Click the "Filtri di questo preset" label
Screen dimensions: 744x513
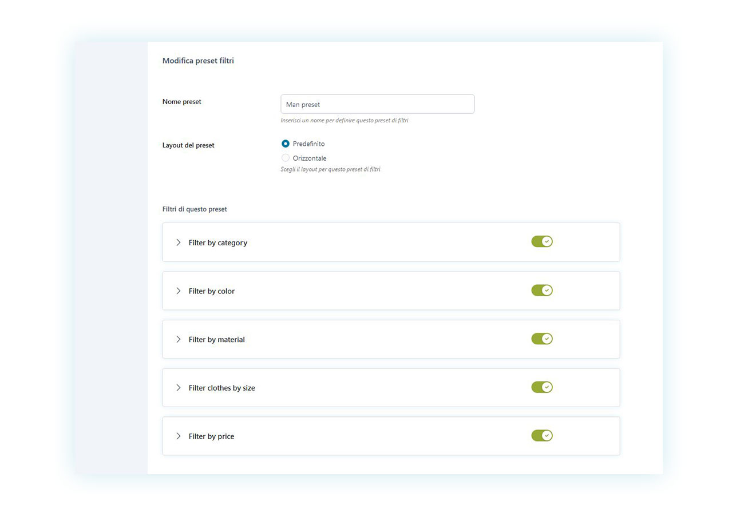coord(195,209)
